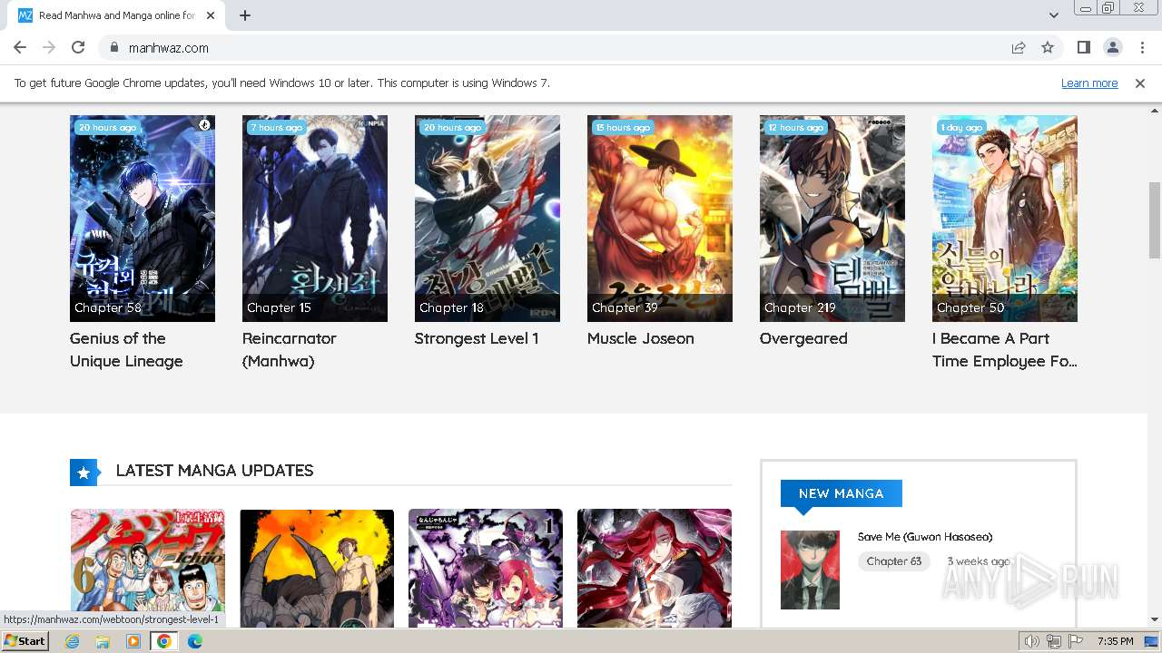The width and height of the screenshot is (1162, 653).
Task: Open volume control in system tray
Action: point(1031,641)
